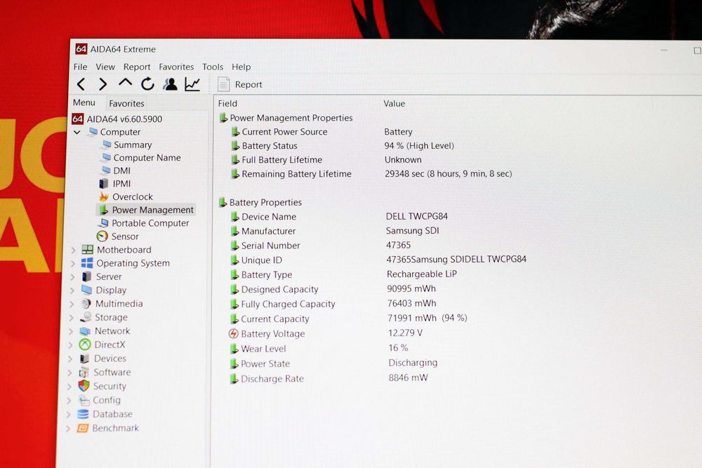Select the Computer tree item
This screenshot has height=468, width=702.
tap(115, 132)
